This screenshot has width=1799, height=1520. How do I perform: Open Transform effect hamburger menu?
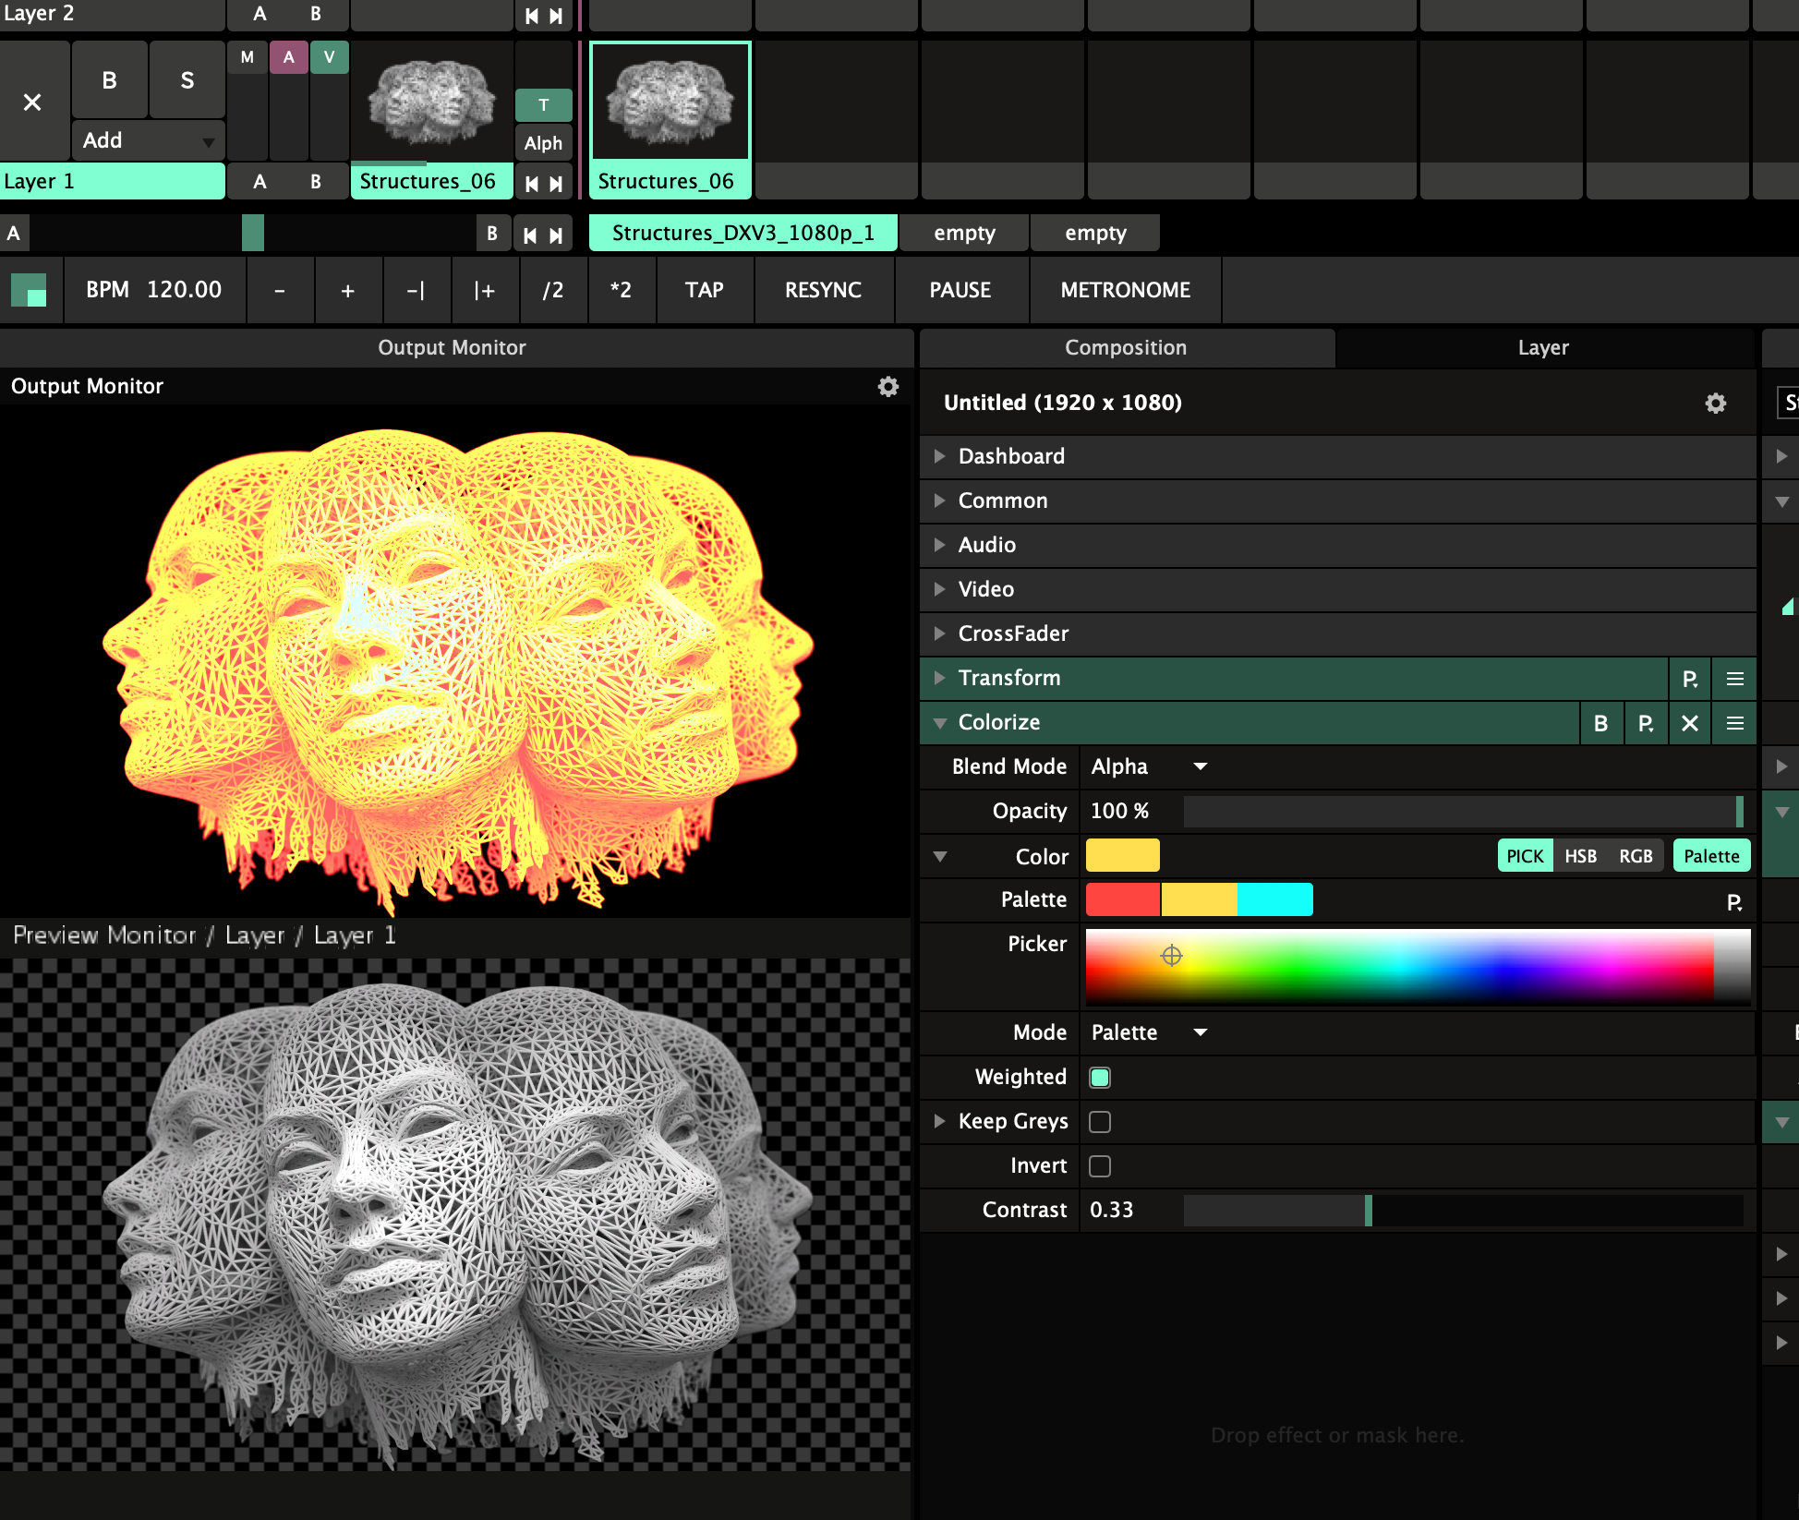[1734, 679]
